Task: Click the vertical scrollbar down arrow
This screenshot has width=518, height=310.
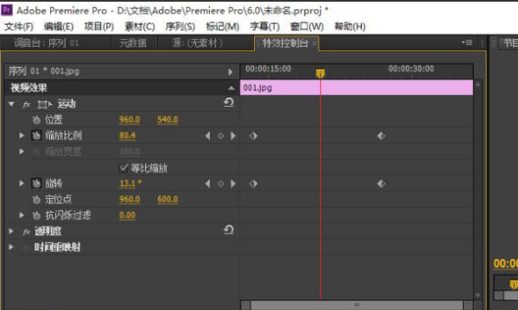Action: point(477,295)
